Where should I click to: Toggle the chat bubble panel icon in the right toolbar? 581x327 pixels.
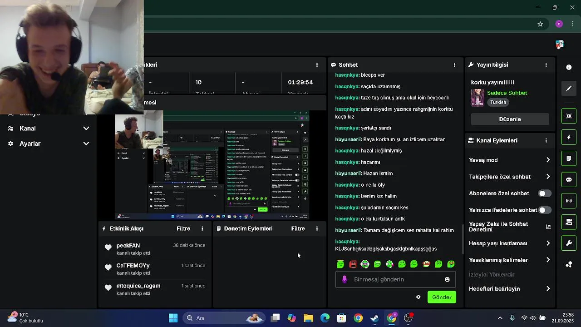[569, 179]
